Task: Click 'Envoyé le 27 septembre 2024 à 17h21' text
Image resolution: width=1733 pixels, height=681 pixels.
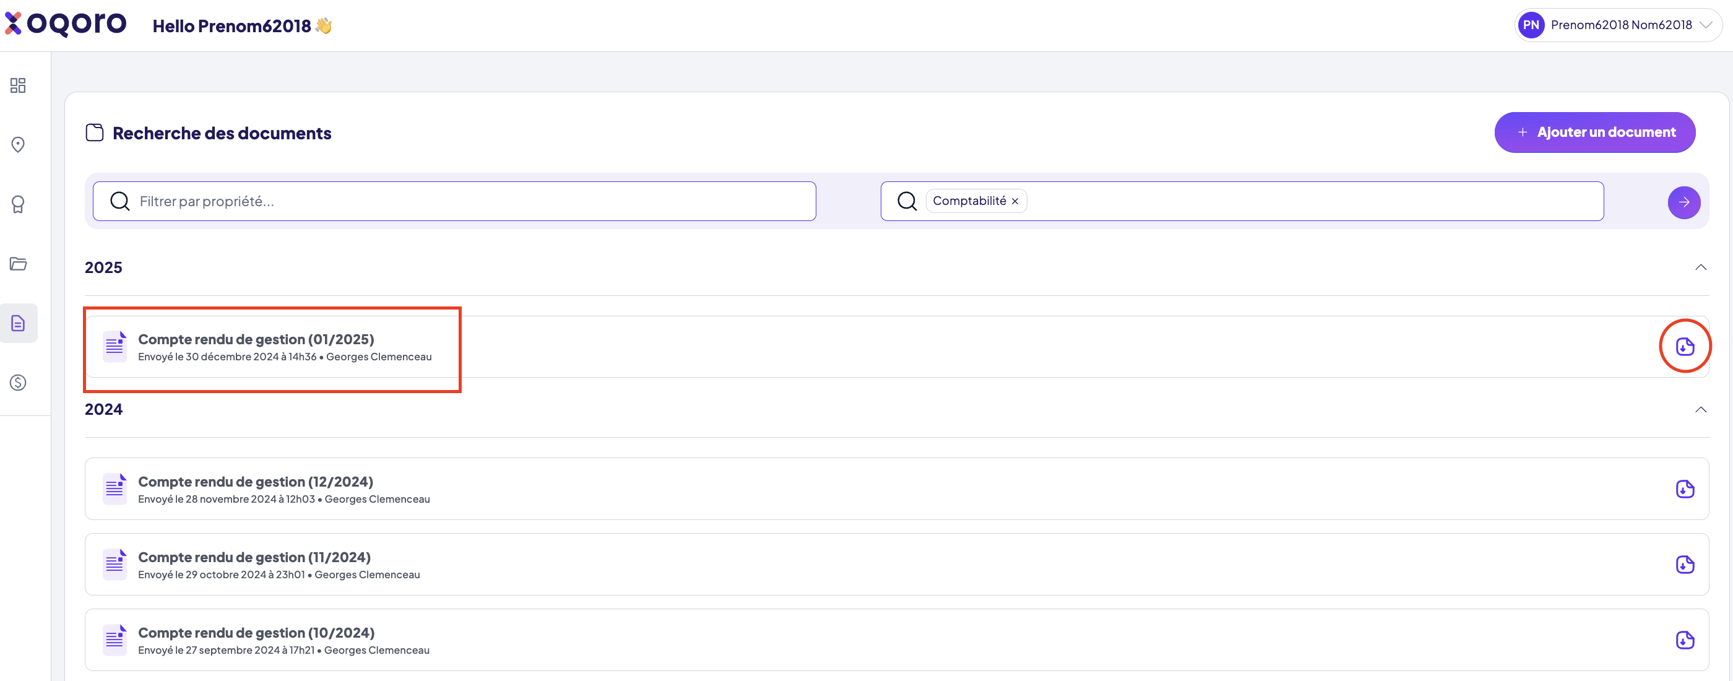Action: (x=226, y=650)
